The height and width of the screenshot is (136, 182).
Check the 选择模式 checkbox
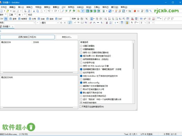tap(81, 79)
